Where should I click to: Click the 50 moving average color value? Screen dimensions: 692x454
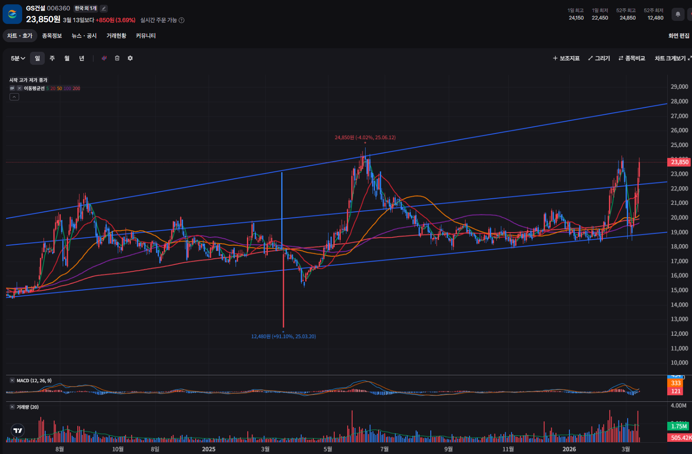click(x=60, y=88)
